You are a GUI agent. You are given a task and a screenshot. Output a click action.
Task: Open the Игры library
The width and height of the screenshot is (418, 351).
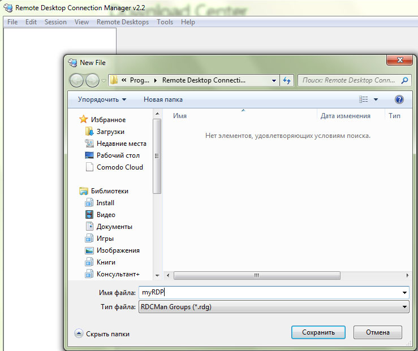tap(105, 239)
